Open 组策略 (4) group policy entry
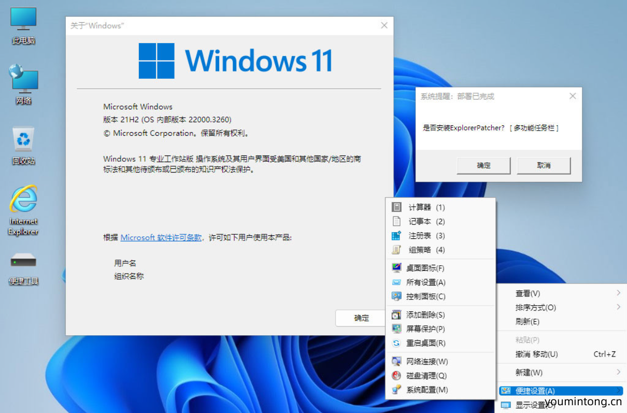The height and width of the screenshot is (413, 627). tap(426, 250)
